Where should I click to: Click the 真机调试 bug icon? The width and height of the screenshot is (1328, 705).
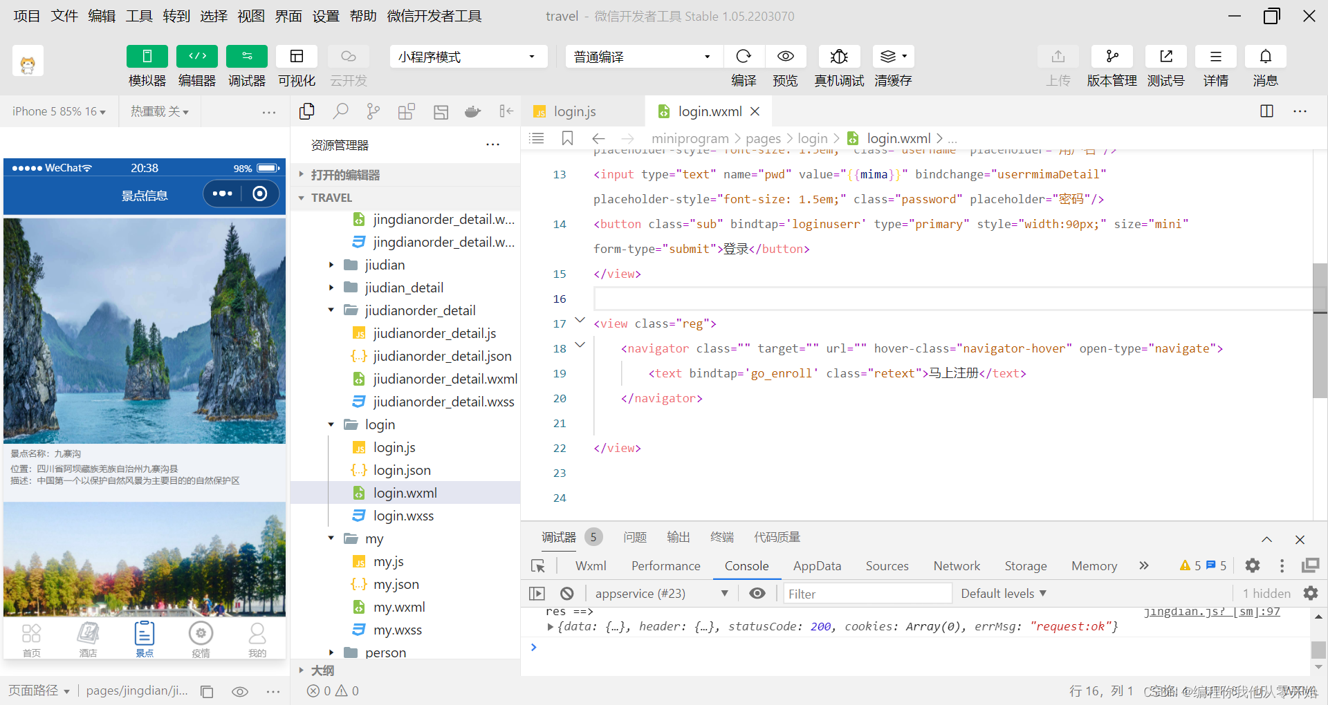tap(839, 57)
